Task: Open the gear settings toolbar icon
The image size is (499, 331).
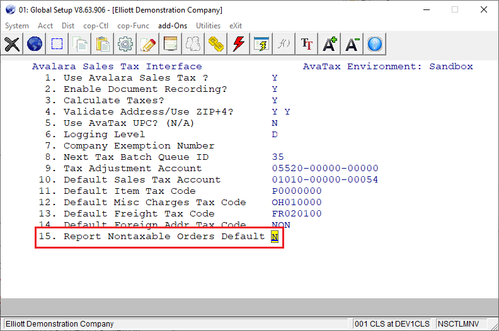Action: click(125, 43)
